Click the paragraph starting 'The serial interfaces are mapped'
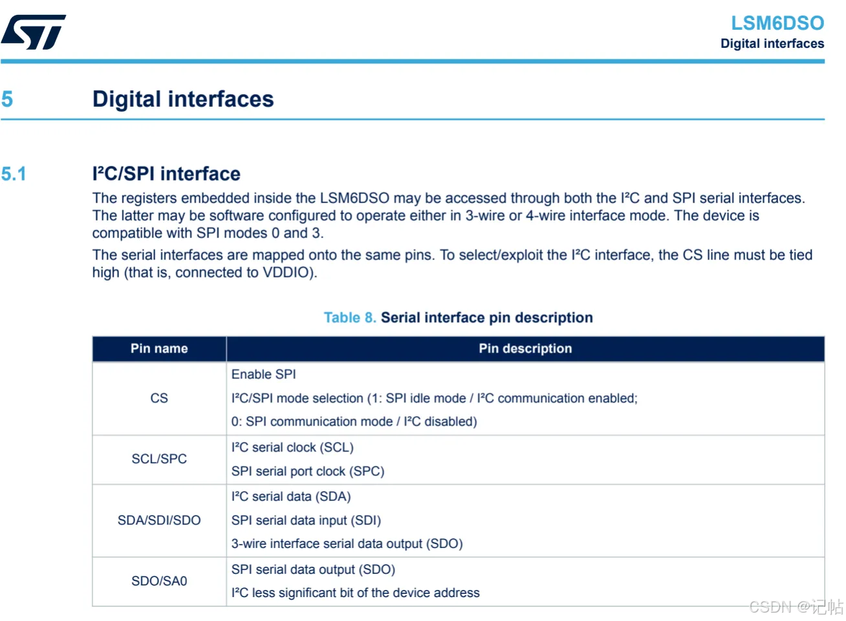Screen dimensions: 846x621 (x=452, y=264)
